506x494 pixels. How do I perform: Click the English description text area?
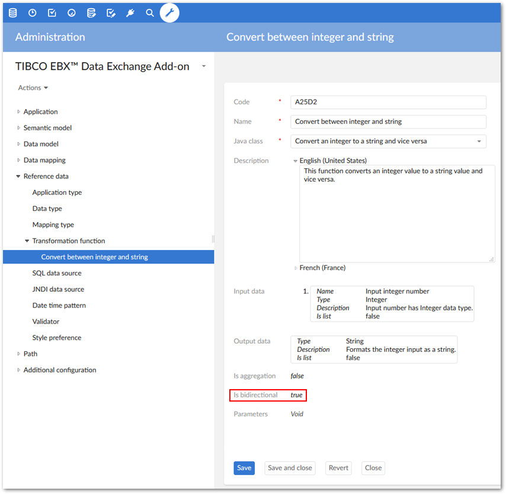pyautogui.click(x=396, y=213)
